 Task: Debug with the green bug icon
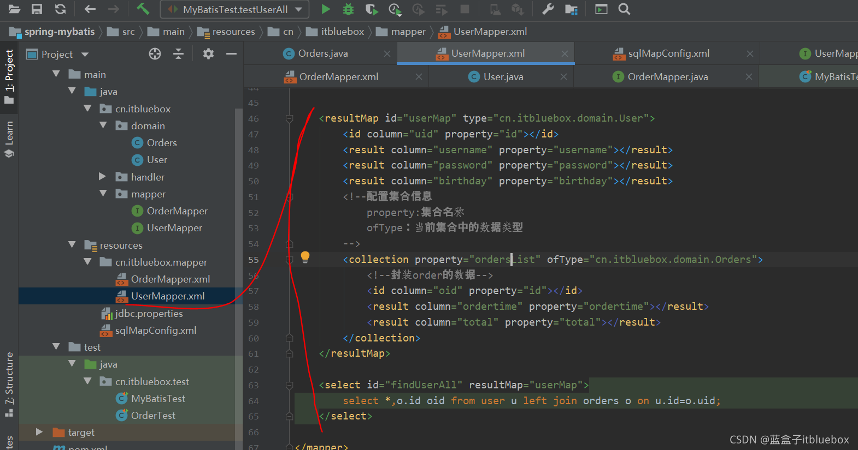click(x=348, y=9)
